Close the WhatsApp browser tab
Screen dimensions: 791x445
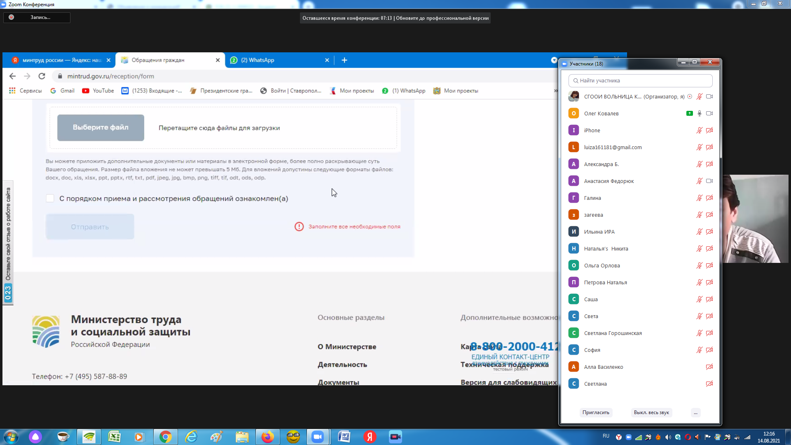(327, 60)
